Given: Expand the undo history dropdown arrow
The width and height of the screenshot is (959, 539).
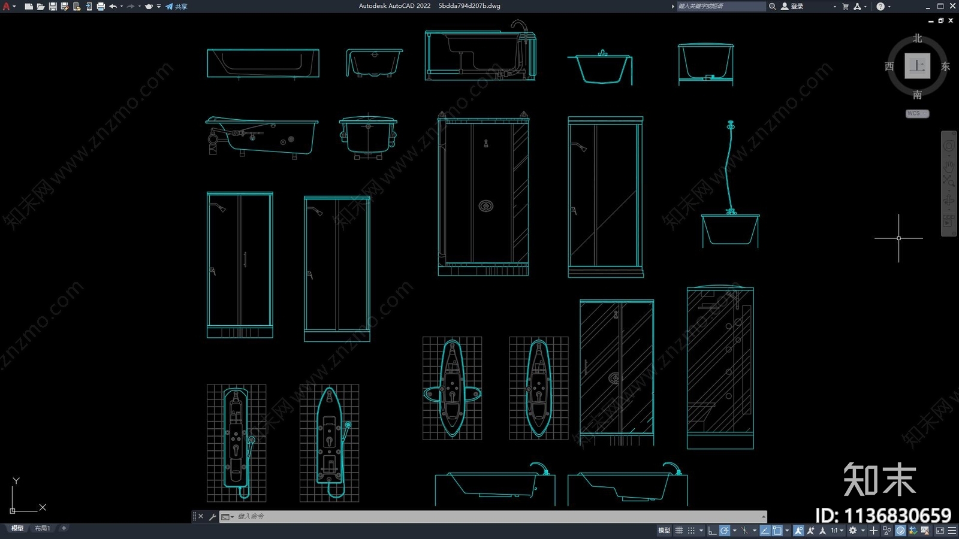Looking at the screenshot, I should 122,7.
